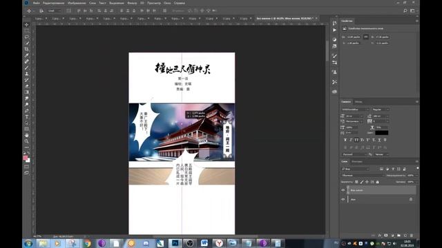Image resolution: width=442 pixels, height=248 pixels.
Task: Create new group folder icon in Layers
Action: pyautogui.click(x=398, y=236)
